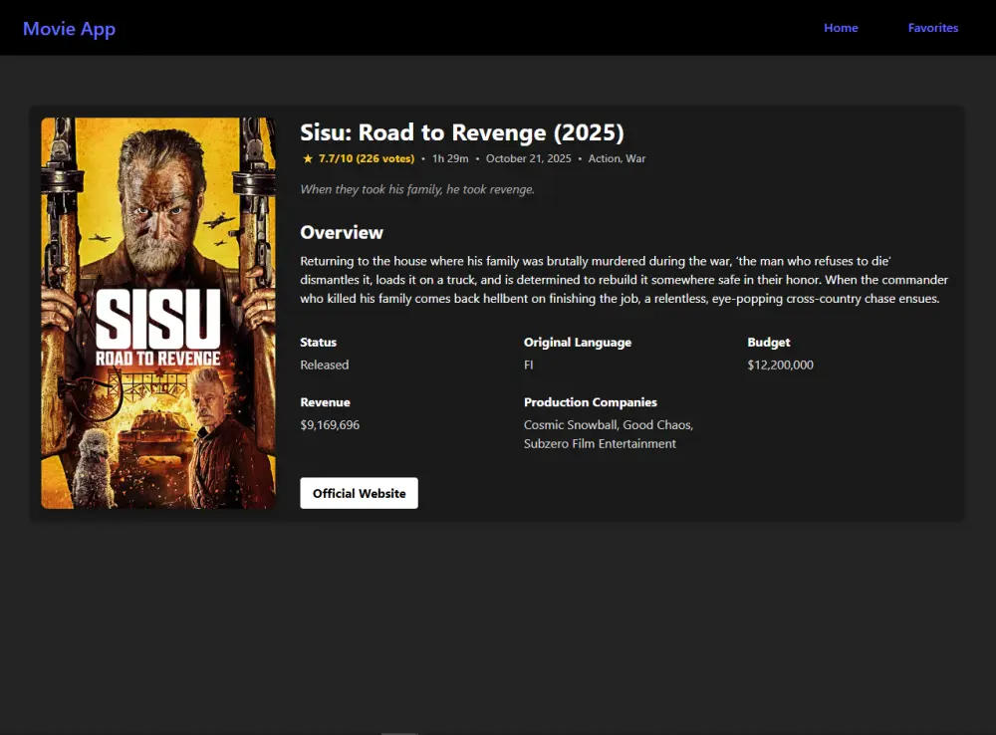Image resolution: width=996 pixels, height=735 pixels.
Task: Click the '$9,169,696' revenue value
Action: (330, 425)
